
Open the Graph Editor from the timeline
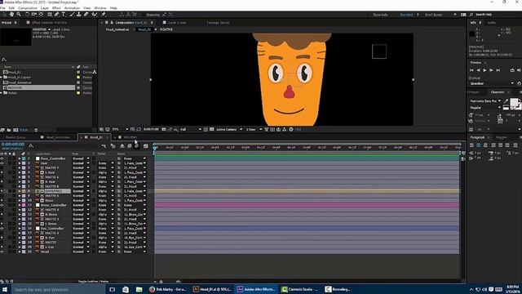[146, 146]
